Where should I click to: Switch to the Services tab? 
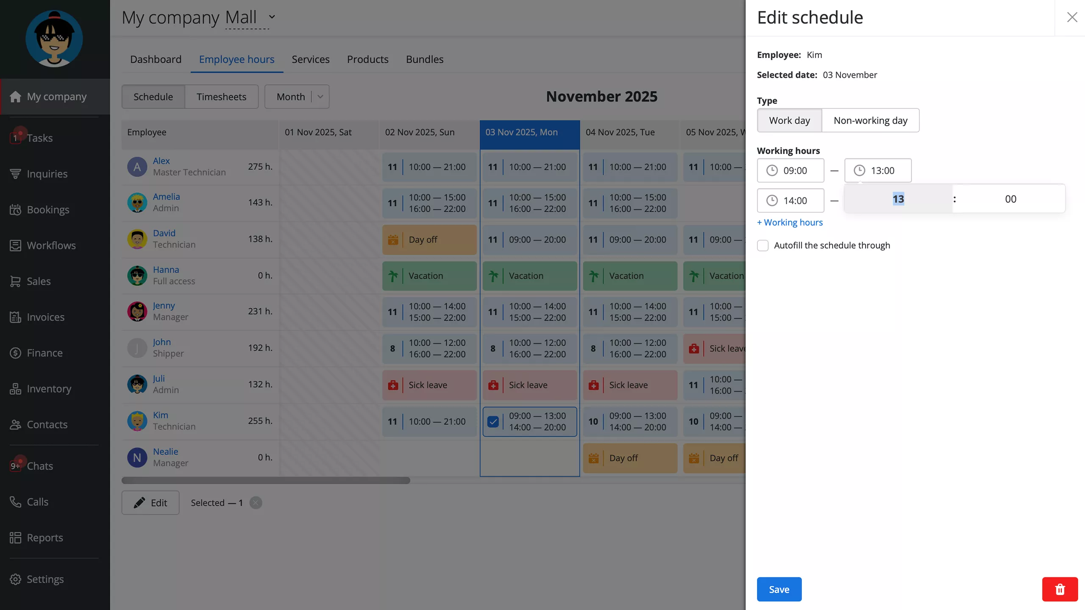click(310, 59)
